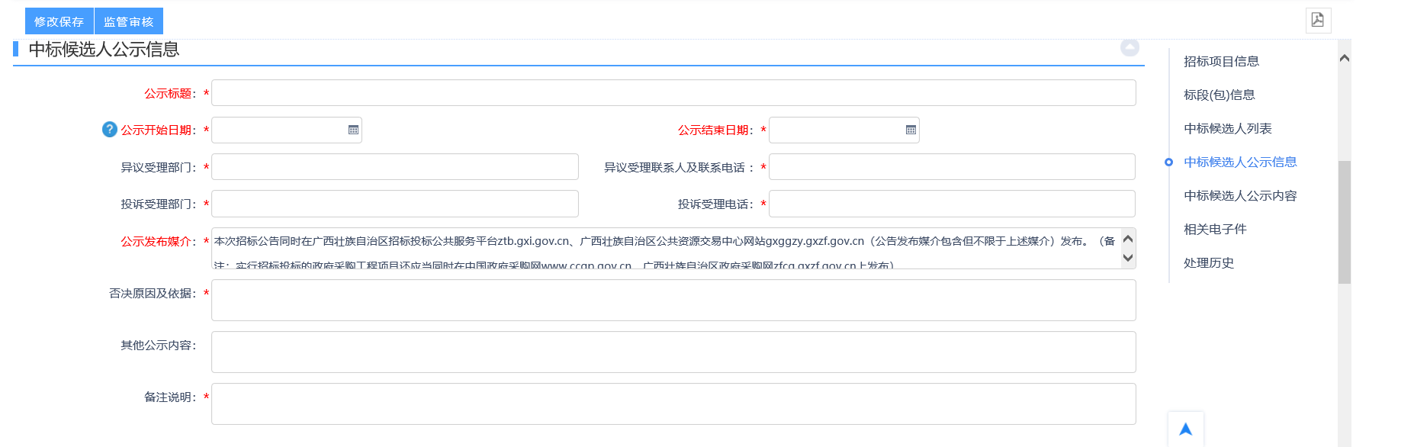The image size is (1414, 447).
Task: Click the 公示标题 input field
Action: [673, 93]
